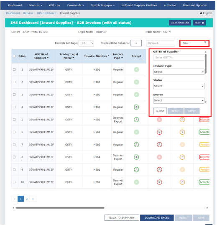Reject invoice M2b1 using its R icon
This screenshot has width=217, height=225.
(159, 120)
